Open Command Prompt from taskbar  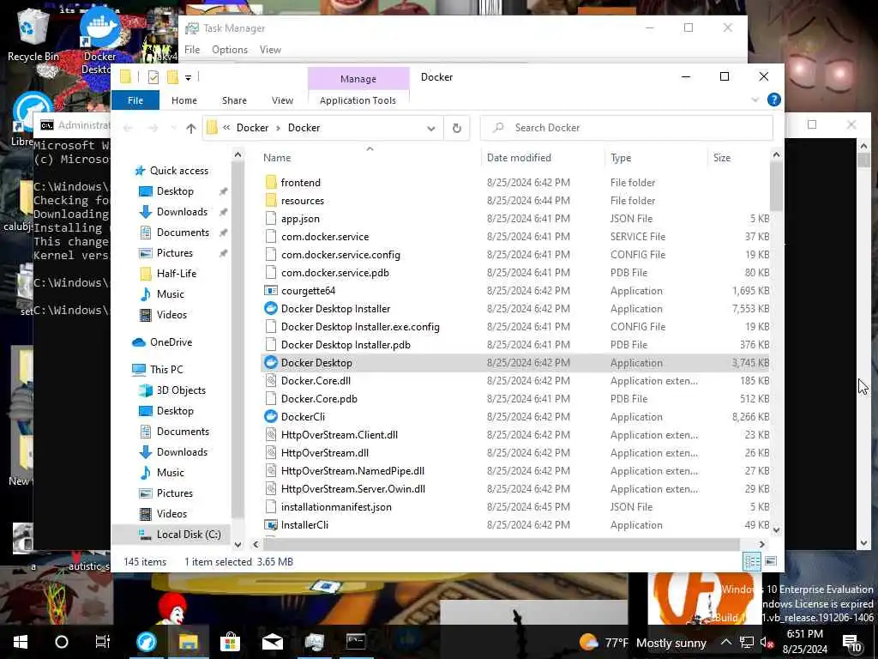[x=356, y=642]
